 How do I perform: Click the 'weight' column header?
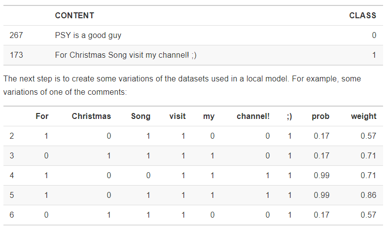[363, 116]
